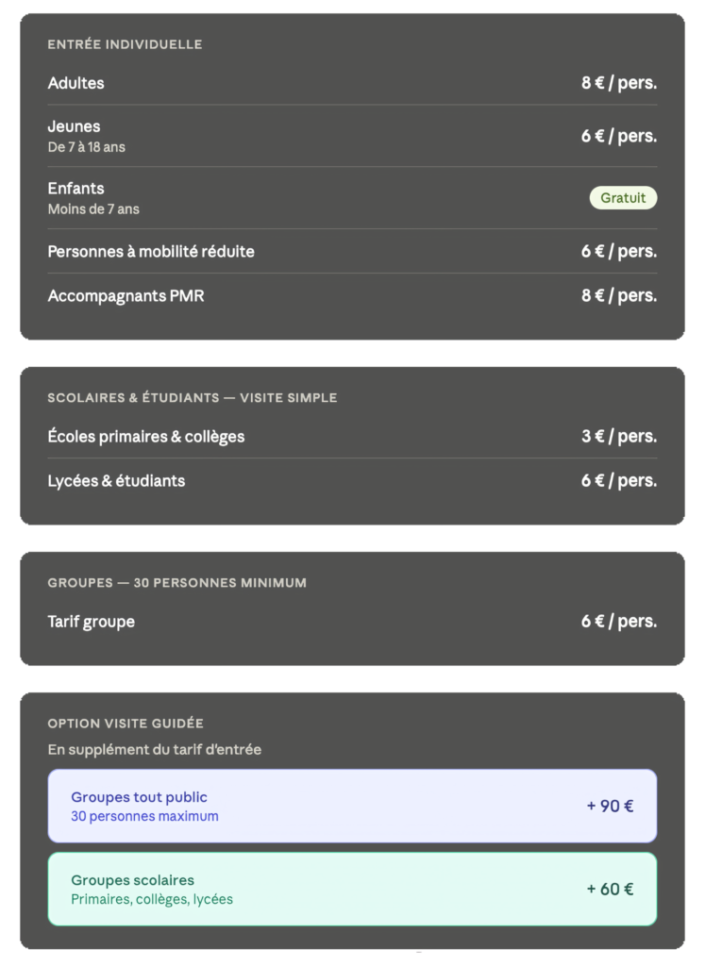Click the Adultes 8 € / pers. price
Image resolution: width=705 pixels, height=966 pixels.
click(x=618, y=83)
